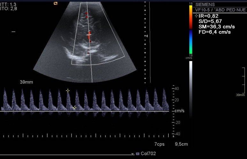This screenshot has width=247, height=159.
Task: Click the focal zone arrow on depth ruler
Action: point(146,36)
